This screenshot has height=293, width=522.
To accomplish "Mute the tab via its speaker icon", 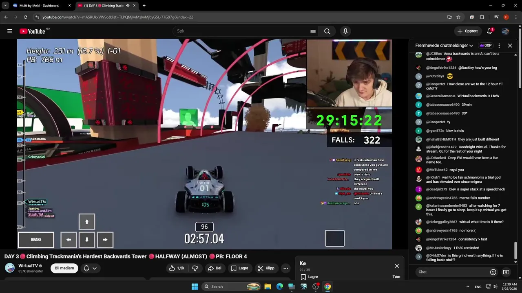I will [x=128, y=6].
